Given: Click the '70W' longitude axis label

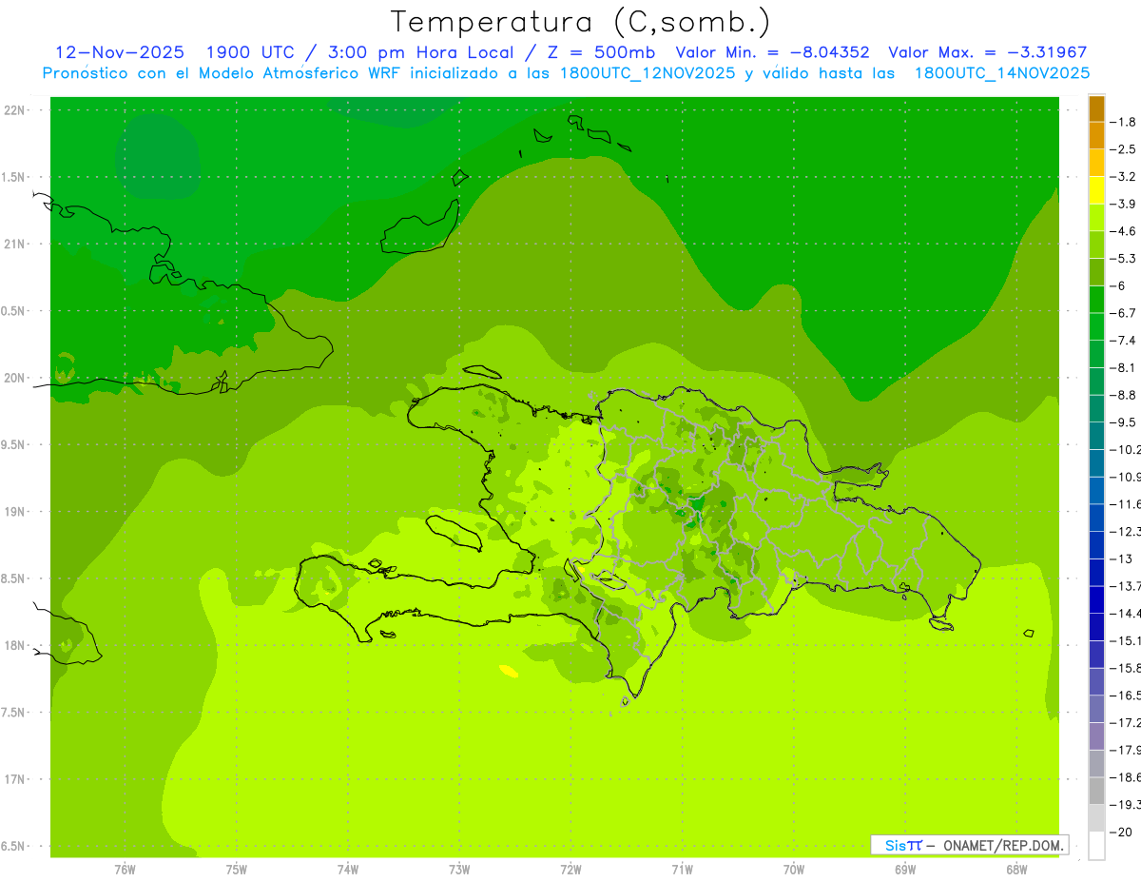Looking at the screenshot, I should pos(794,870).
